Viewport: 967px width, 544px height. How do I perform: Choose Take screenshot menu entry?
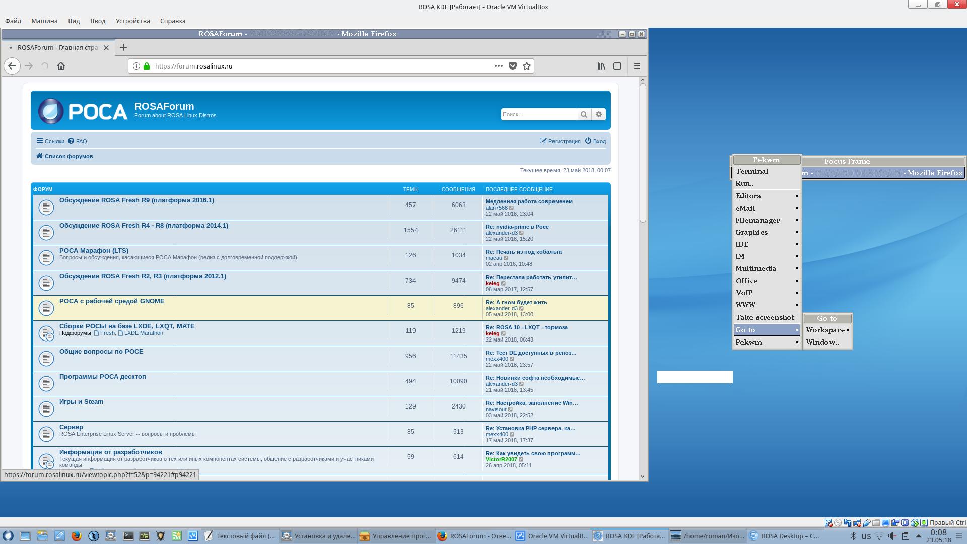point(765,317)
